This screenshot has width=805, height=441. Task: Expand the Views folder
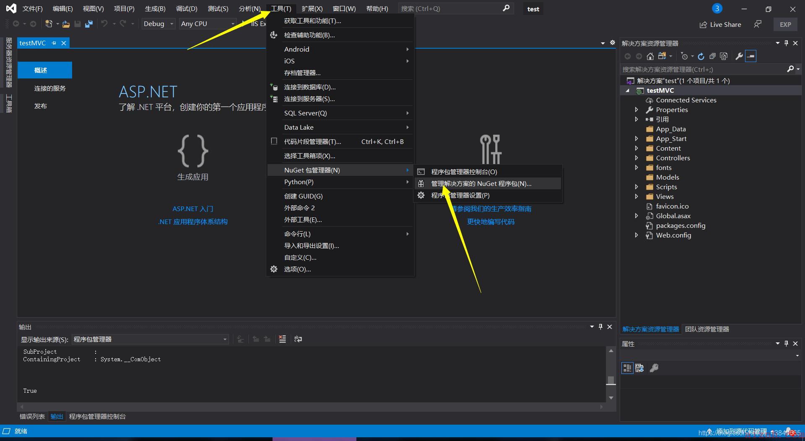coord(636,196)
